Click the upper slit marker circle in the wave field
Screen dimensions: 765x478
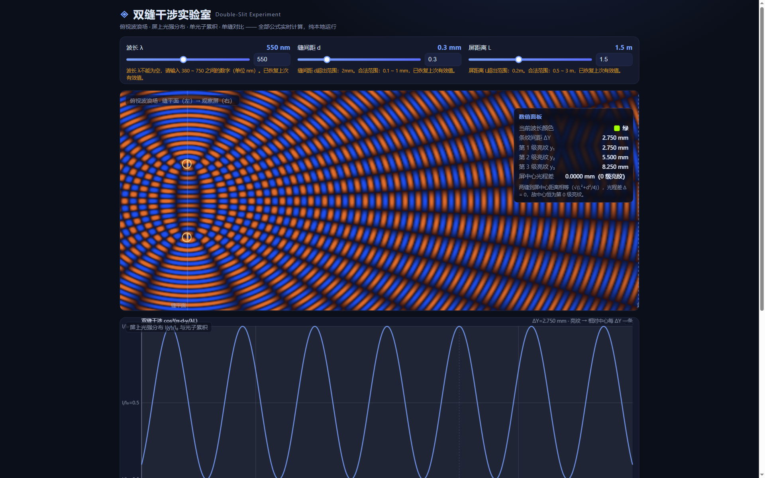[186, 164]
